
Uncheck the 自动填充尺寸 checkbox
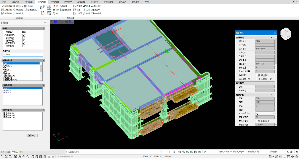(24, 35)
